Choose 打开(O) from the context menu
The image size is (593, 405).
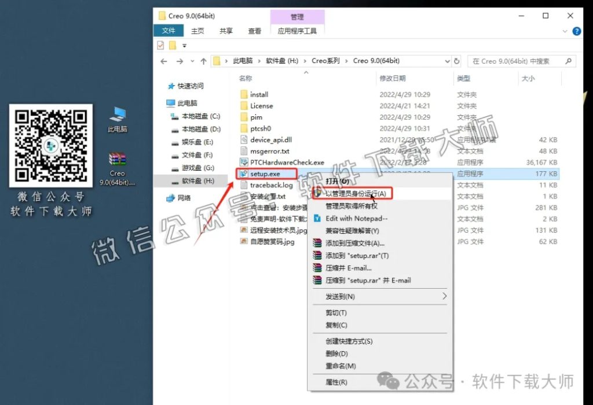tap(338, 181)
